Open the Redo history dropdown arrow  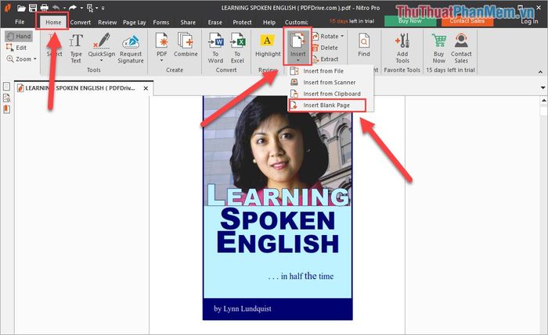81,8
